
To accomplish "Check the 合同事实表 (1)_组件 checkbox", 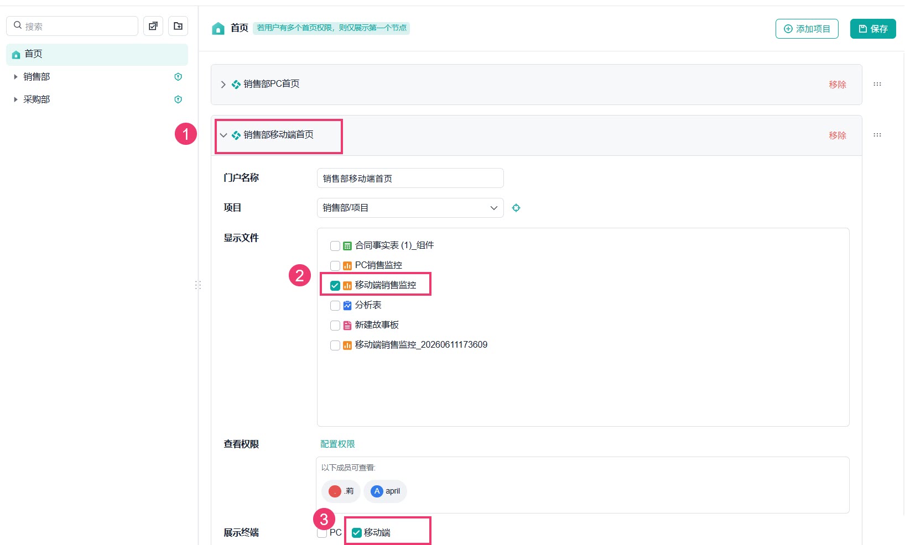I will tap(335, 246).
